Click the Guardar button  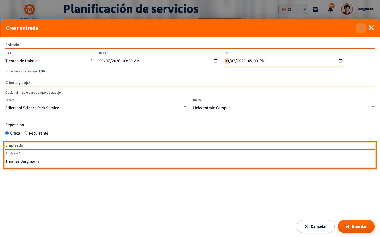pos(356,226)
